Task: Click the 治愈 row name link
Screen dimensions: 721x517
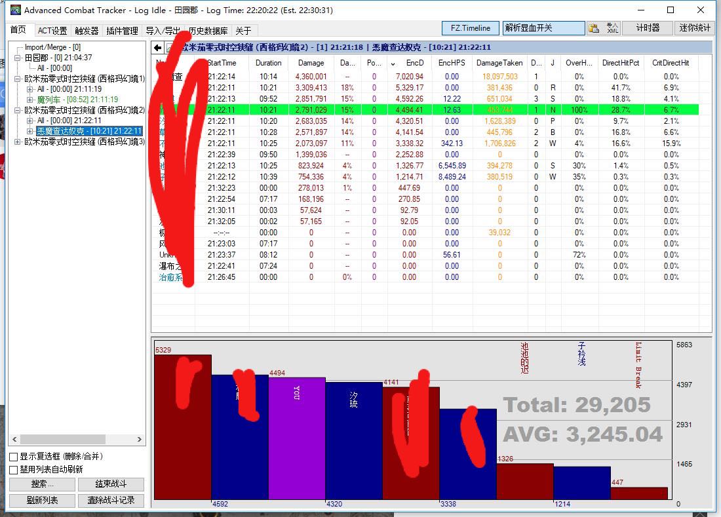Action: [x=170, y=278]
